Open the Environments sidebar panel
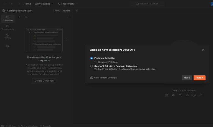 [7, 27]
